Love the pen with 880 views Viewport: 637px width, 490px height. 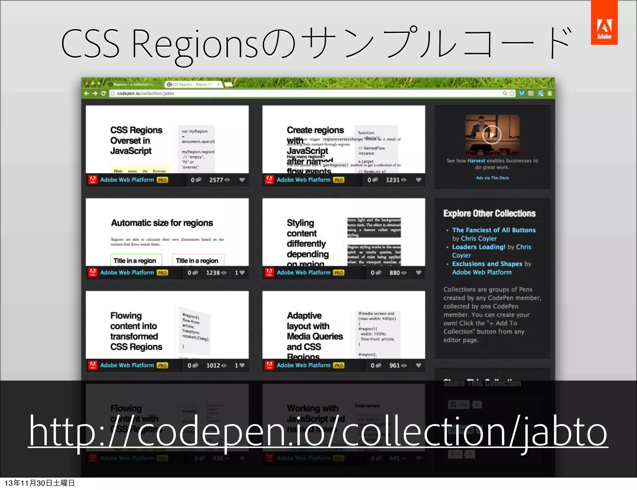pyautogui.click(x=418, y=273)
